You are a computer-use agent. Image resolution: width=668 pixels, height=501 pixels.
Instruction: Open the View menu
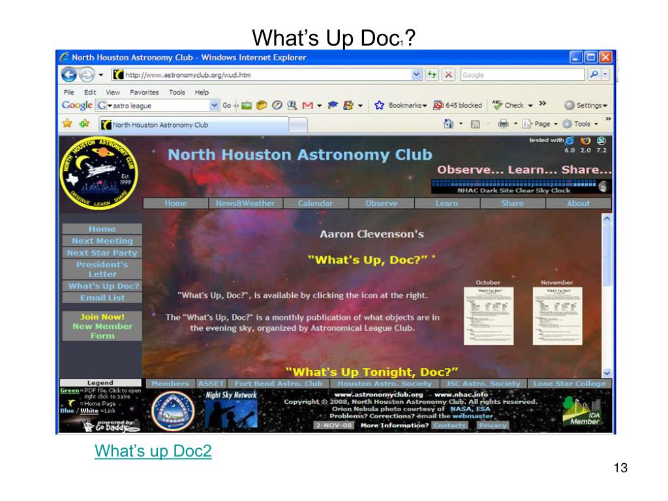click(113, 92)
